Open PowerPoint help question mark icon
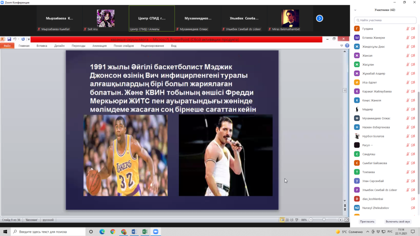Viewport: 420px width, 236px height. 347,46
